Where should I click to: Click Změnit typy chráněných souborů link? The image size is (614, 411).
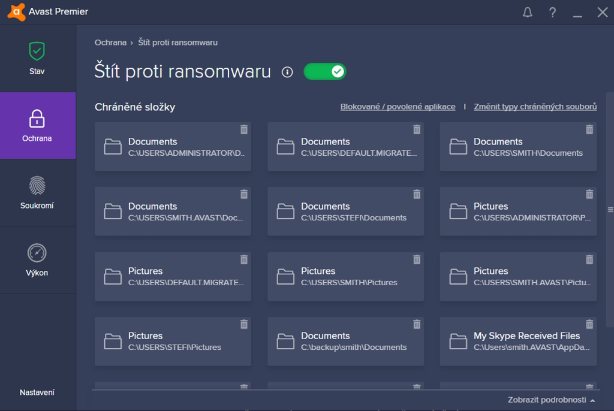(535, 107)
